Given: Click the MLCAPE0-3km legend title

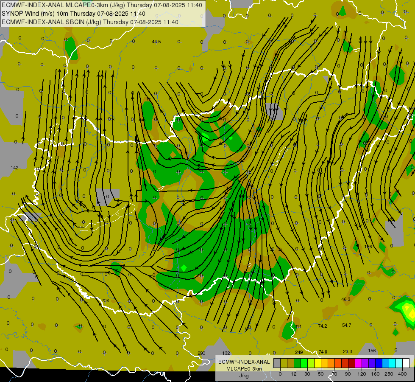Looking at the screenshot, I should click(x=244, y=369).
